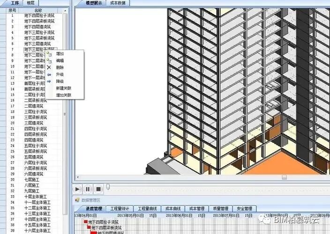Select row 26 五层墙浇筑
This screenshot has width=330, height=234.
coord(34,157)
